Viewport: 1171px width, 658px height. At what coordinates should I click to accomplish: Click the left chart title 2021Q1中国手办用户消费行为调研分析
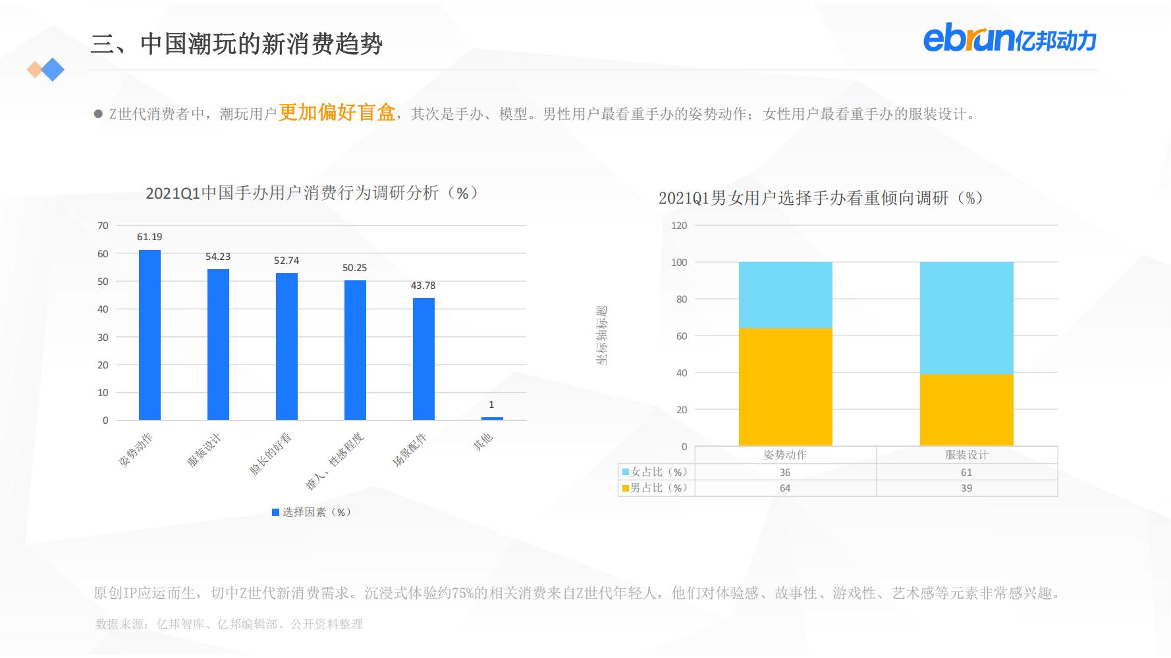[312, 194]
